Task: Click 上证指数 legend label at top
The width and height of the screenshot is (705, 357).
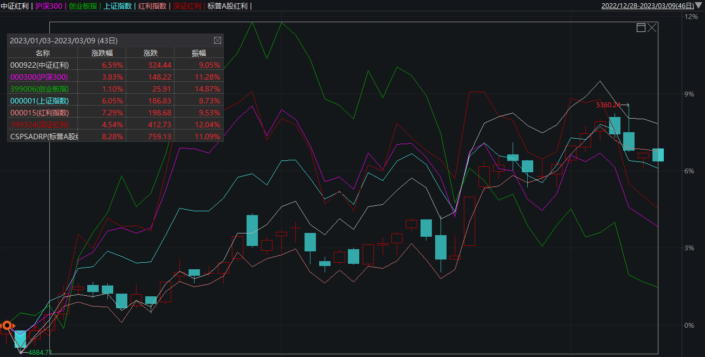Action: [118, 6]
